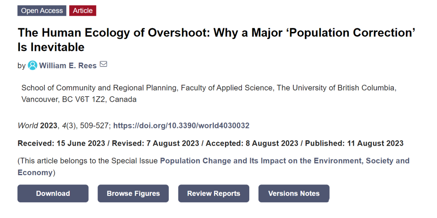Follow the doi.org/10.3390/world4030032 link
Viewport: 437px width, 218px height.
pyautogui.click(x=181, y=126)
